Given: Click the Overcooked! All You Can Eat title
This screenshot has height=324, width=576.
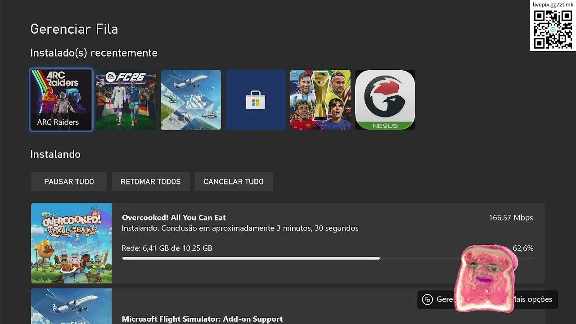Looking at the screenshot, I should tap(174, 218).
